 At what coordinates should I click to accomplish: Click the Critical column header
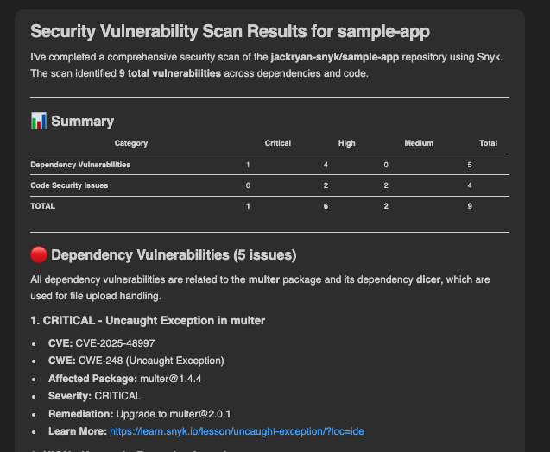278,143
